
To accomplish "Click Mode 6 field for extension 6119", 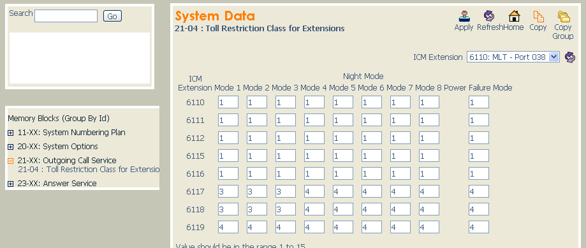I will tap(372, 227).
